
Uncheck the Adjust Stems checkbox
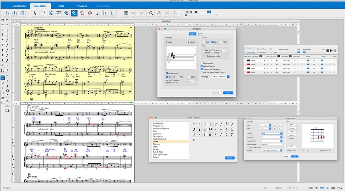pos(201,66)
